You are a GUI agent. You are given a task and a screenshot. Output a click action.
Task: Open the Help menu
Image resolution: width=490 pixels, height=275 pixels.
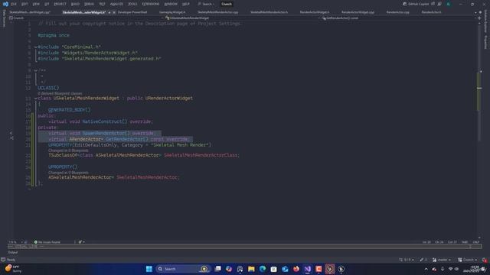[x=186, y=4]
